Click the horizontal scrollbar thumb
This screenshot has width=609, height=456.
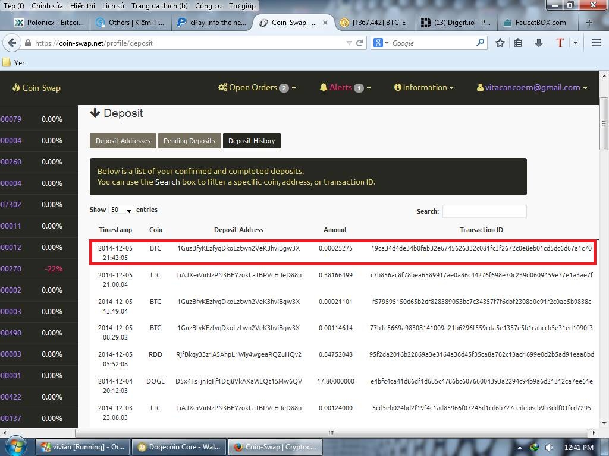[x=331, y=433]
